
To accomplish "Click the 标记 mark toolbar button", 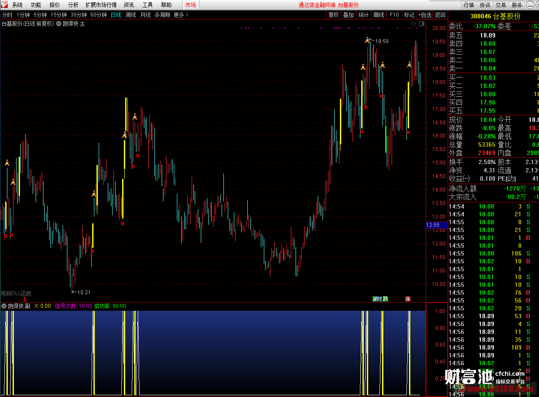I will (409, 15).
